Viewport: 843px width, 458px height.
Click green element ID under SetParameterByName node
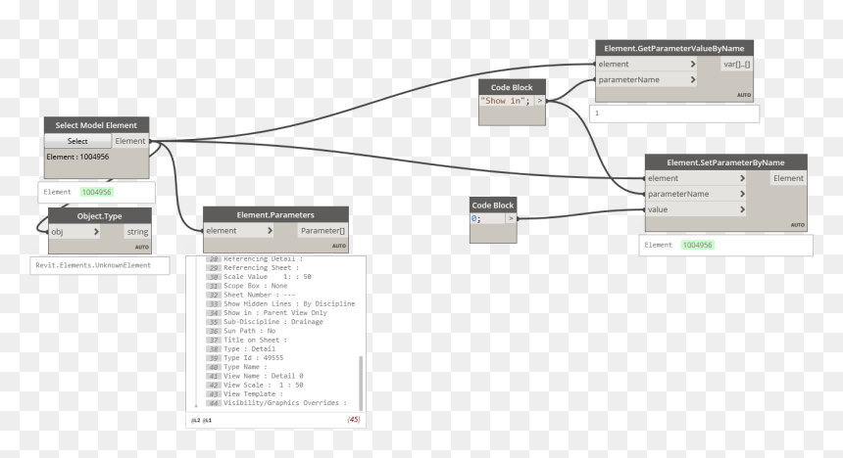pyautogui.click(x=697, y=245)
